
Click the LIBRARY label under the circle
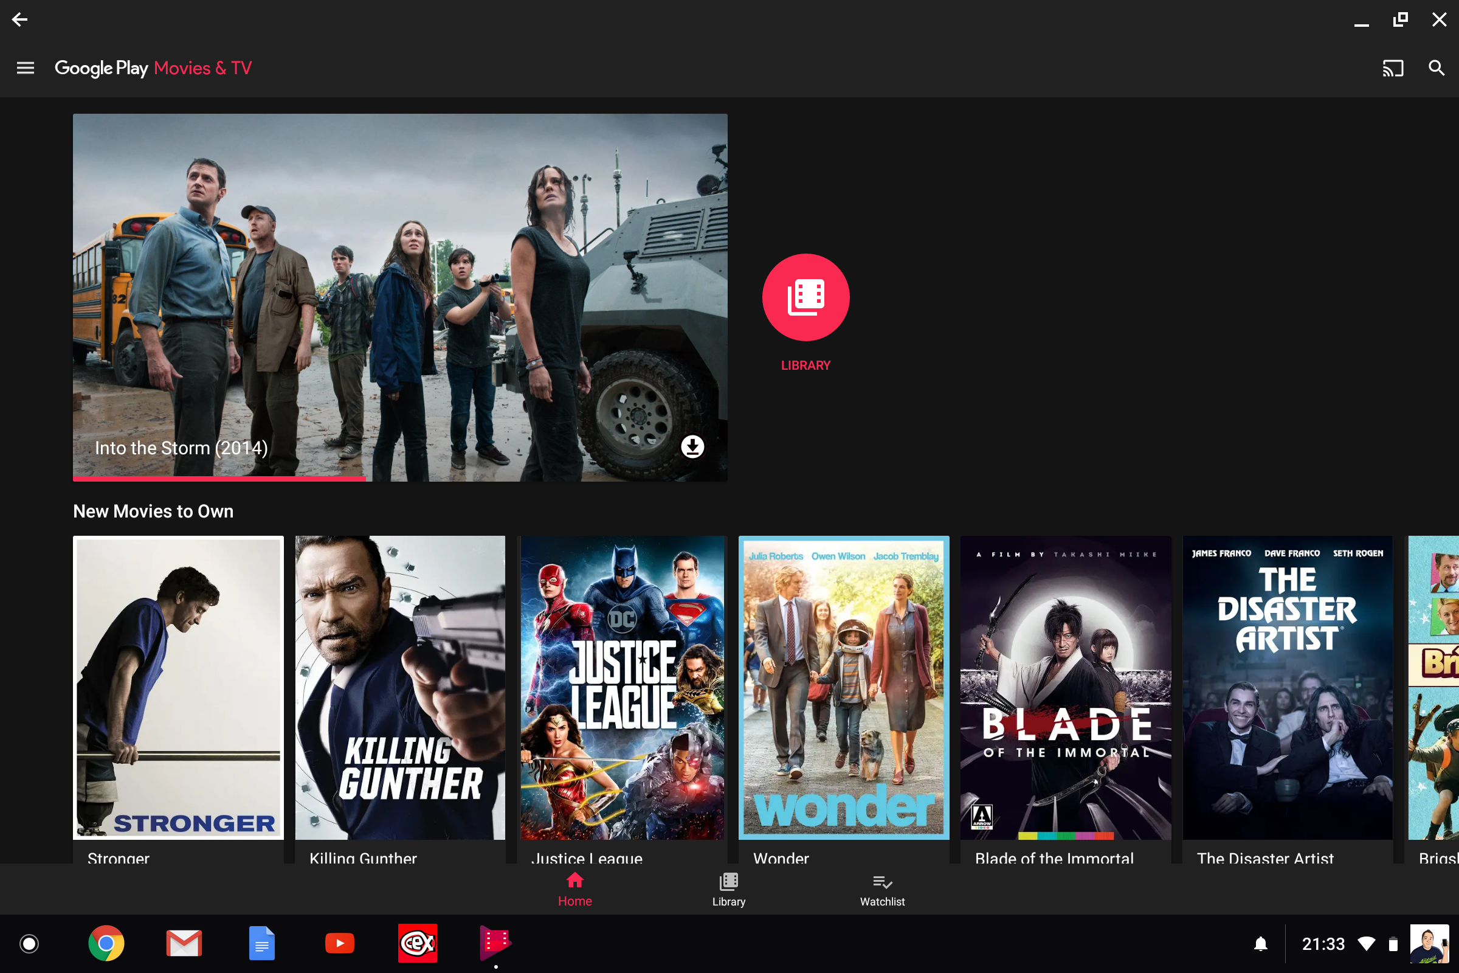click(805, 365)
